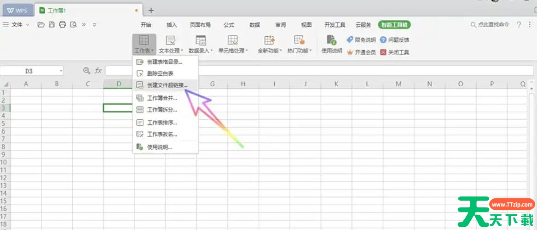Open help with the question mark icon
Viewport: 537px width, 230px height.
(x=519, y=25)
